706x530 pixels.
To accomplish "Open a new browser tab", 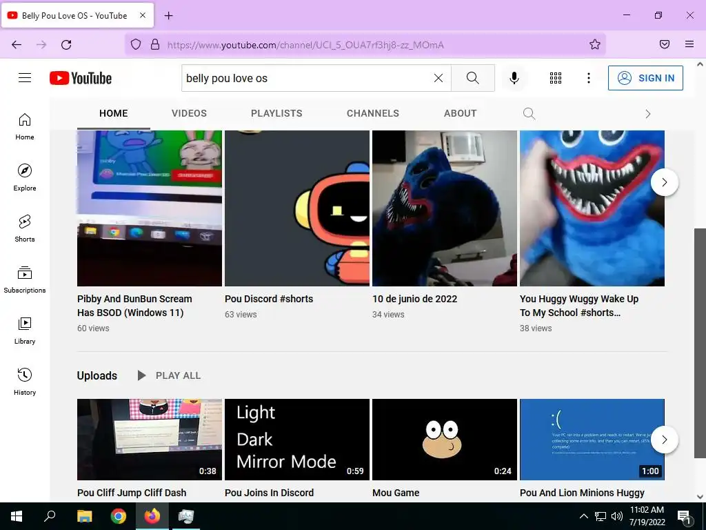I will pos(168,16).
